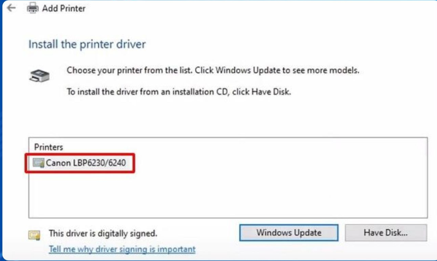Image resolution: width=437 pixels, height=261 pixels.
Task: Open 'Tell me why driver signing is important'
Action: tap(122, 249)
